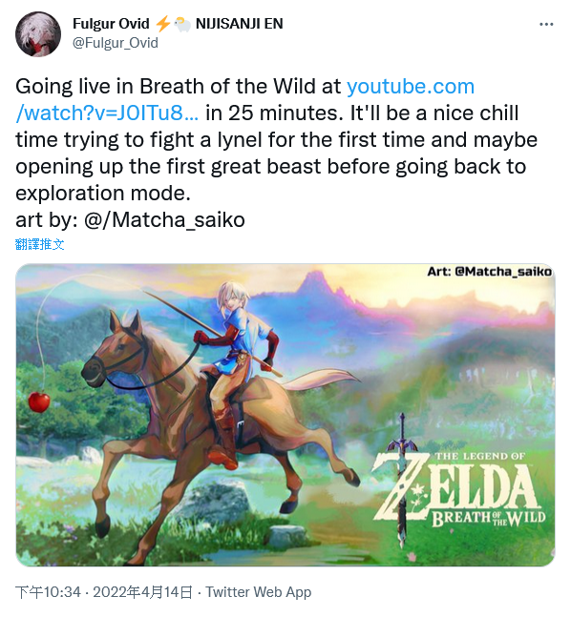571x617 pixels.
Task: Click the red apple in the artwork
Action: (39, 401)
